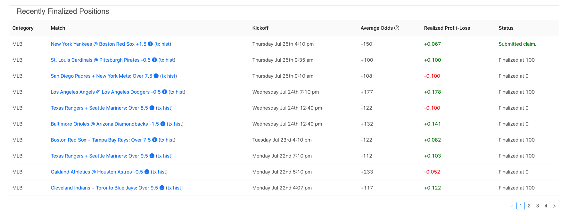Click the Average Odds help question-mark icon
Image resolution: width=569 pixels, height=217 pixels.
pos(397,28)
